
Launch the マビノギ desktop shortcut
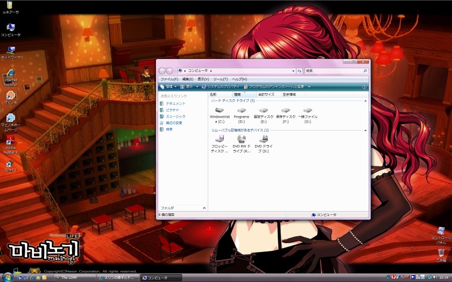[11, 98]
